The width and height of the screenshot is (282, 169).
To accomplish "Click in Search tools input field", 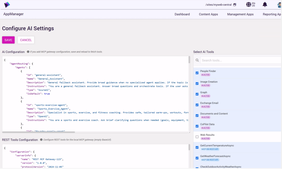I will pos(241,61).
